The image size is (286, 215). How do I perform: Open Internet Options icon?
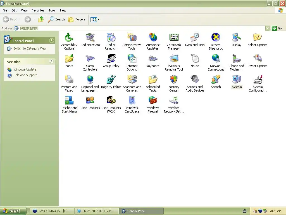(x=132, y=62)
